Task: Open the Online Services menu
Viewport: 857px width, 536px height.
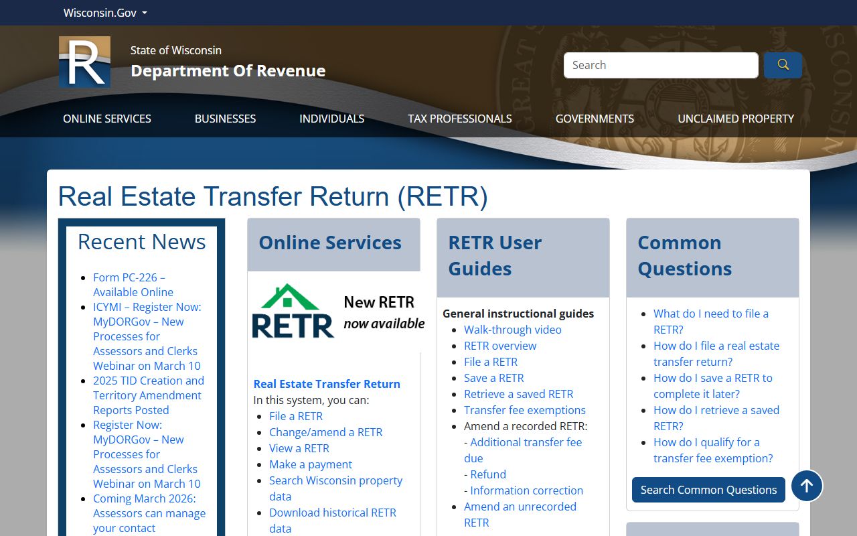Action: pyautogui.click(x=107, y=119)
